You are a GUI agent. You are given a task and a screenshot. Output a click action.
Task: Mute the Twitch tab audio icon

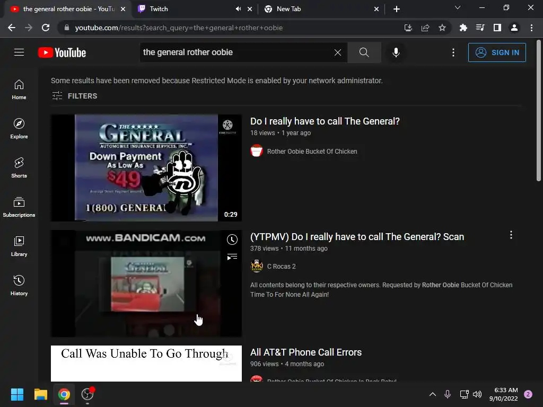point(238,9)
